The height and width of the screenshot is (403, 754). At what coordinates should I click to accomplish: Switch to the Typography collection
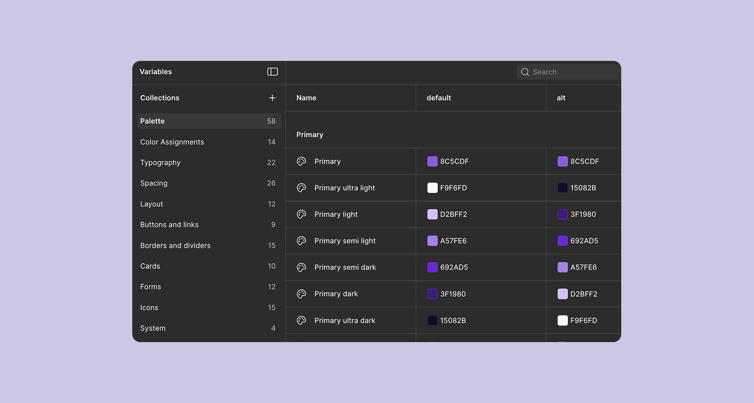(160, 162)
